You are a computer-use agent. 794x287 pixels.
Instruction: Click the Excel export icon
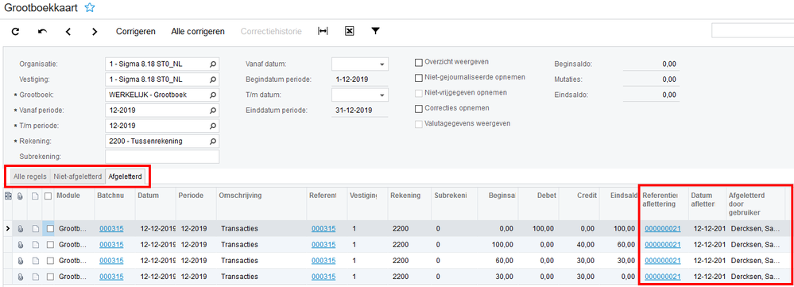(x=349, y=31)
